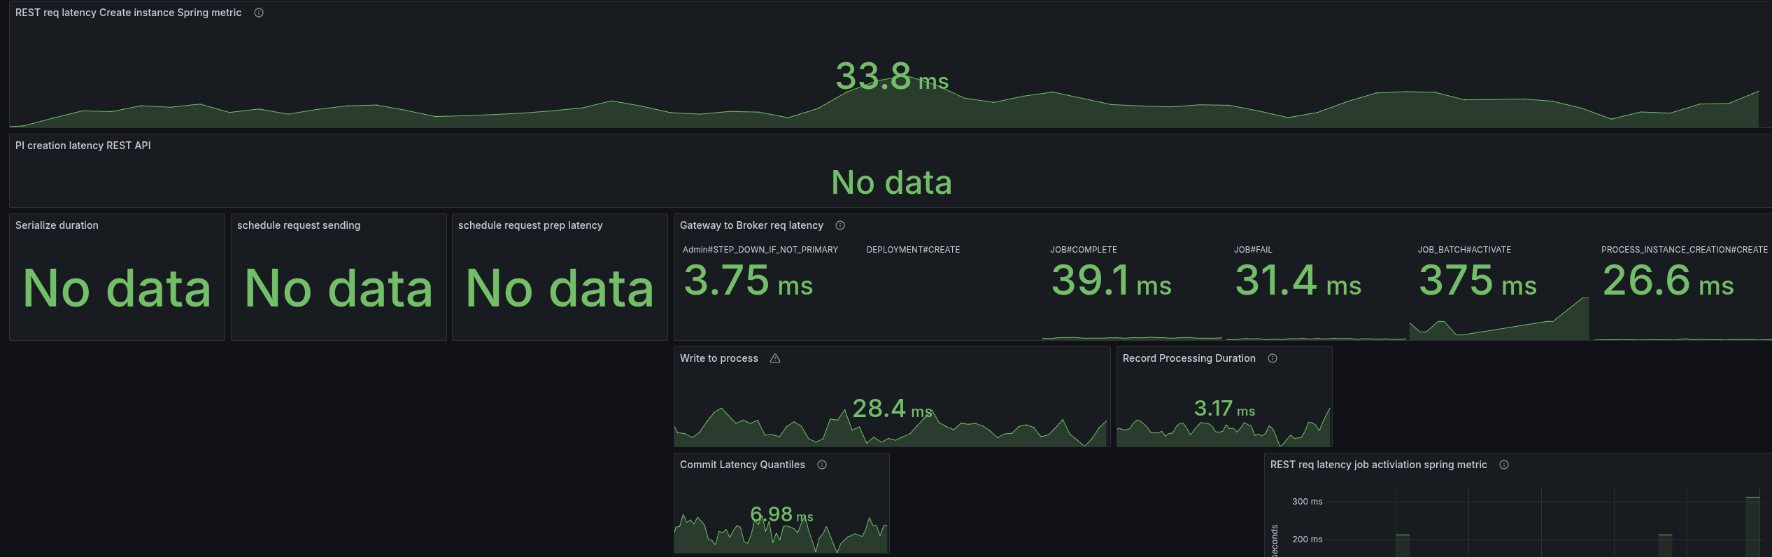Click info icon for REST req latency job activation
Image resolution: width=1772 pixels, height=557 pixels.
[1504, 465]
